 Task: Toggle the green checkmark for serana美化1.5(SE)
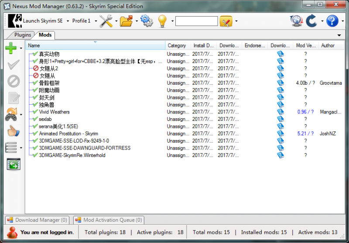point(35,126)
